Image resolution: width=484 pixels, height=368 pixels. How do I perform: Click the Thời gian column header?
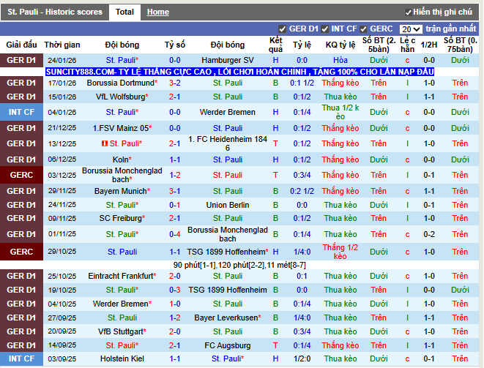click(x=62, y=45)
